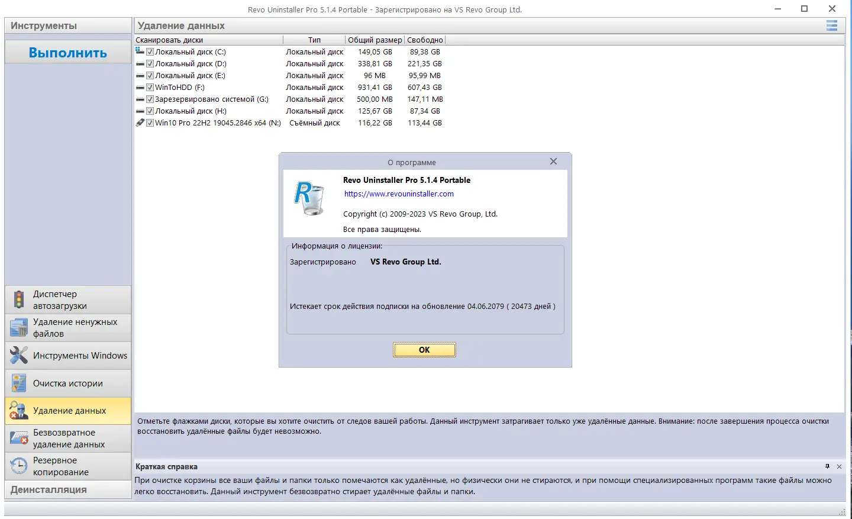Select the row name Зарезервировано системой (G:)

[212, 99]
